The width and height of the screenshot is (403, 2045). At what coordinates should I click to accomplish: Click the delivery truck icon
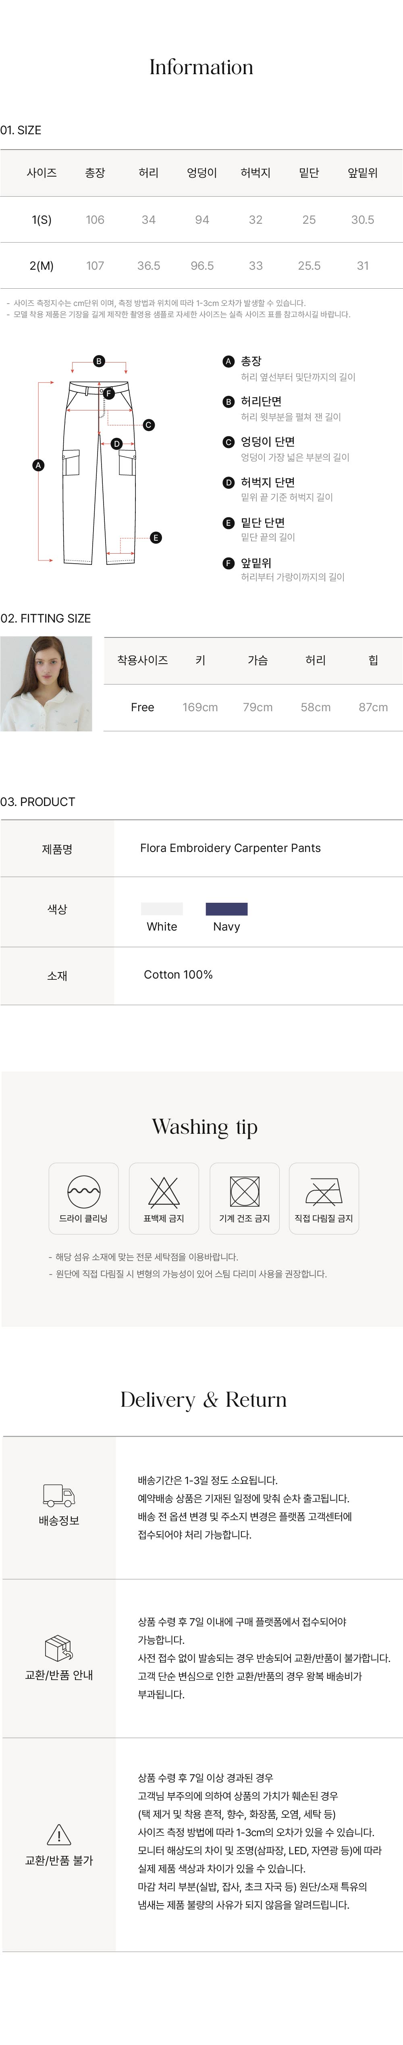[59, 1495]
